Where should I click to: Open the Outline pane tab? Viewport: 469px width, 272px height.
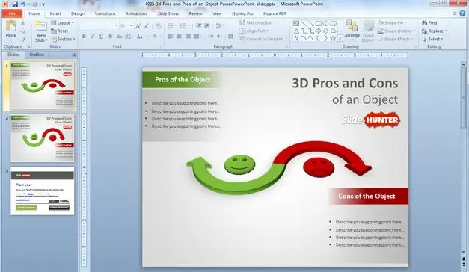37,55
